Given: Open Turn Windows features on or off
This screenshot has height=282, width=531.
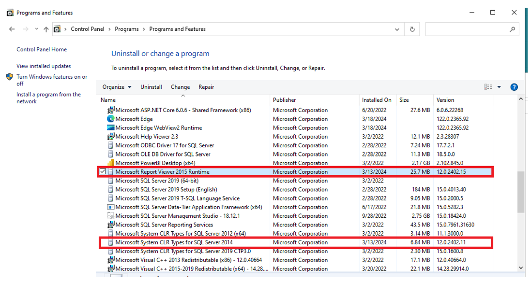Looking at the screenshot, I should pyautogui.click(x=52, y=80).
